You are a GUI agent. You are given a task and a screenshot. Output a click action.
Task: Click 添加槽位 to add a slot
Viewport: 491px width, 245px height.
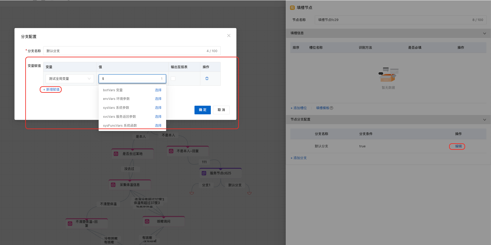pos(299,108)
